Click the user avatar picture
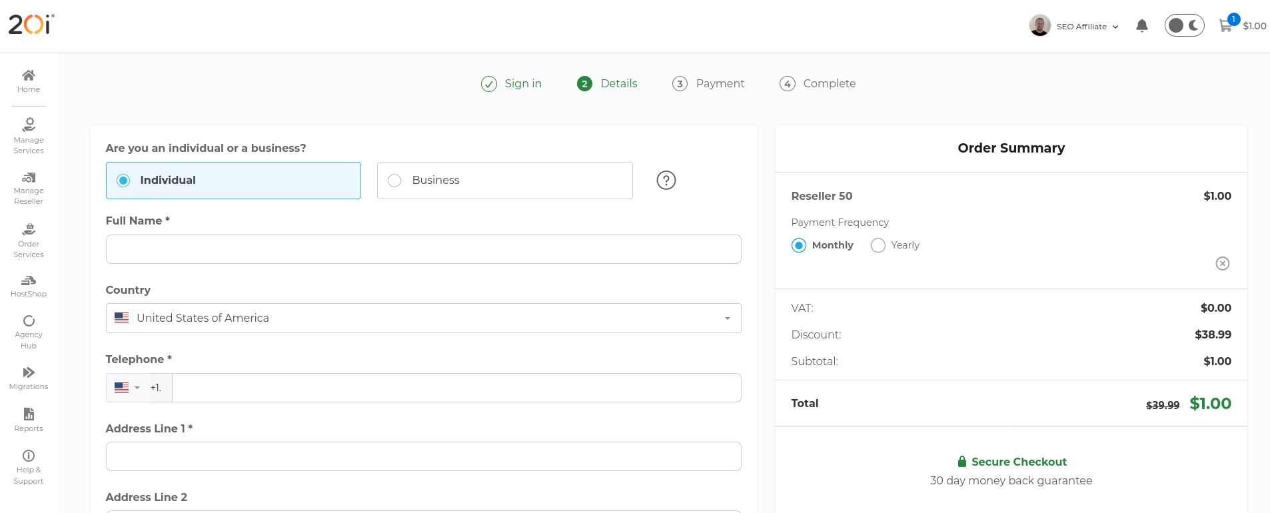 [1039, 25]
